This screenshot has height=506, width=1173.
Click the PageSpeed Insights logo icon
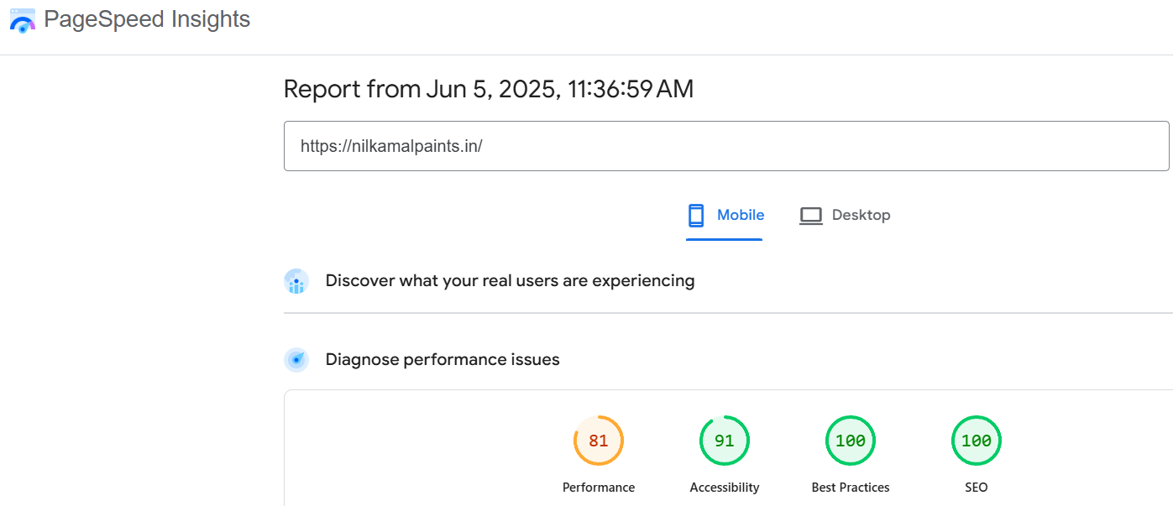coord(23,21)
